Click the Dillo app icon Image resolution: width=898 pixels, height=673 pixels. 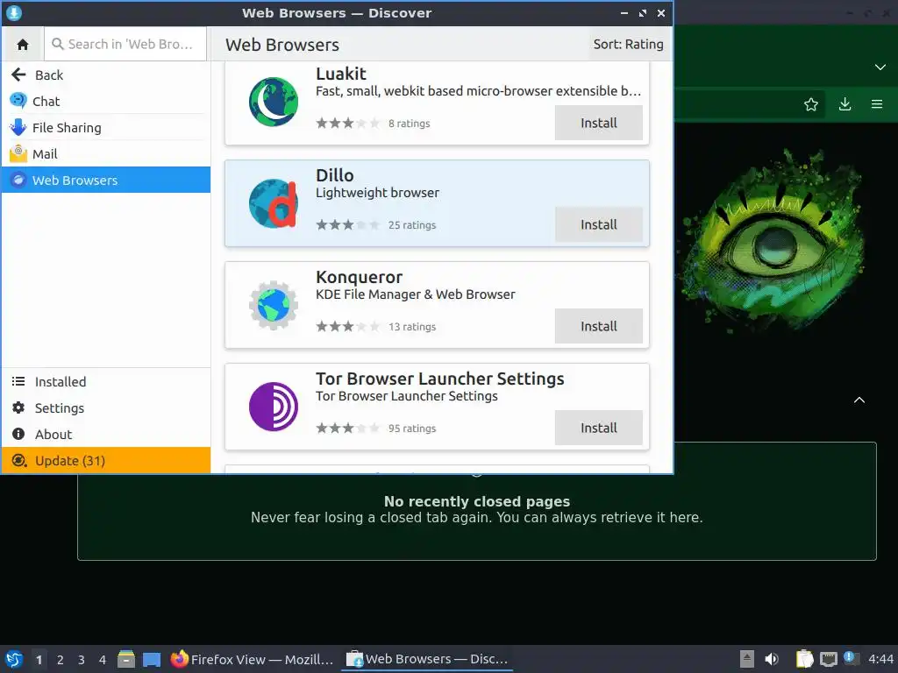274,203
